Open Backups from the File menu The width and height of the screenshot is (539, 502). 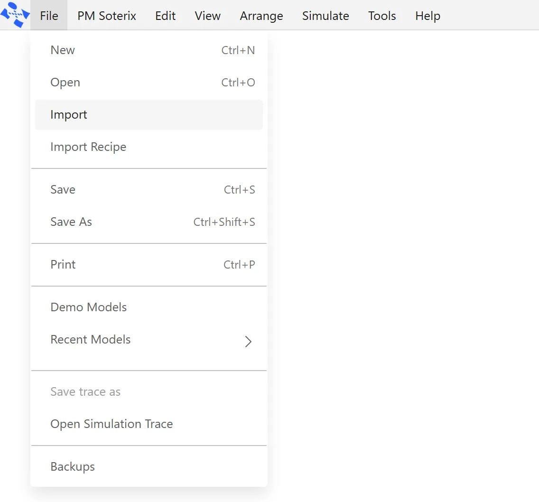tap(149, 466)
